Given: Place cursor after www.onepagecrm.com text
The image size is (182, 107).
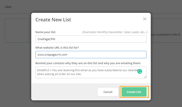Looking at the screenshot, I should point(68,55).
